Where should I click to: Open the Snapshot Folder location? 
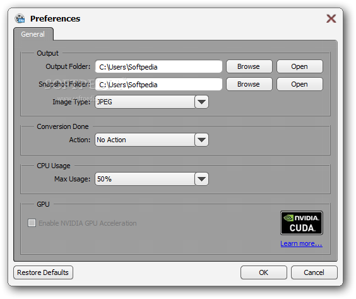pos(299,84)
